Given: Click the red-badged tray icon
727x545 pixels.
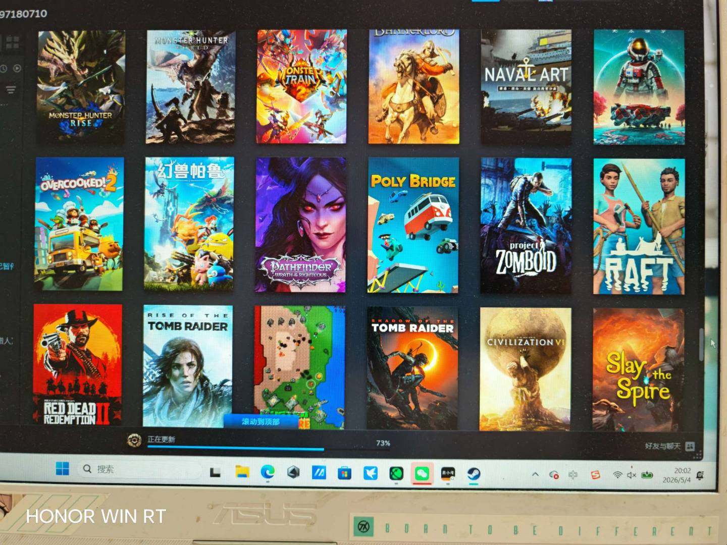Looking at the screenshot, I should pos(554,475).
